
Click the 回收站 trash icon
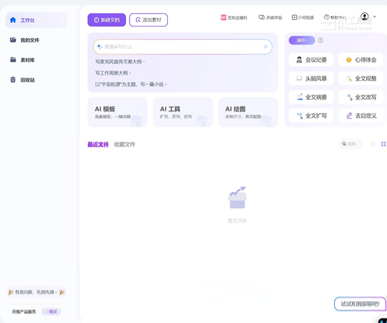point(14,80)
